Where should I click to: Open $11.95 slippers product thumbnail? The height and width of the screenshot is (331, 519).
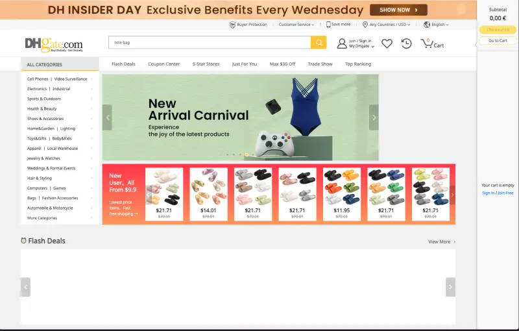(x=342, y=194)
